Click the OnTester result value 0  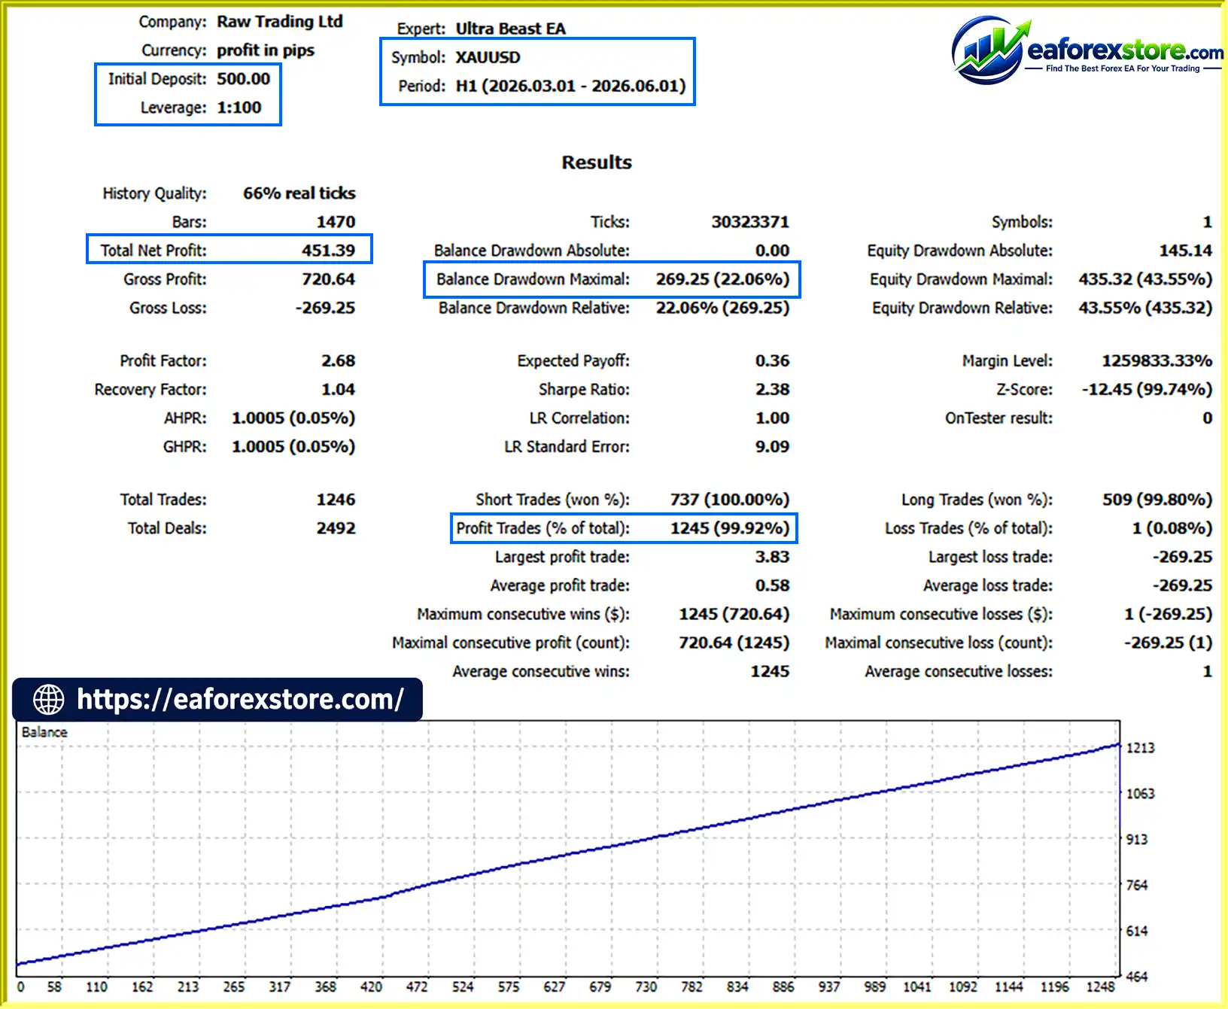point(1208,418)
